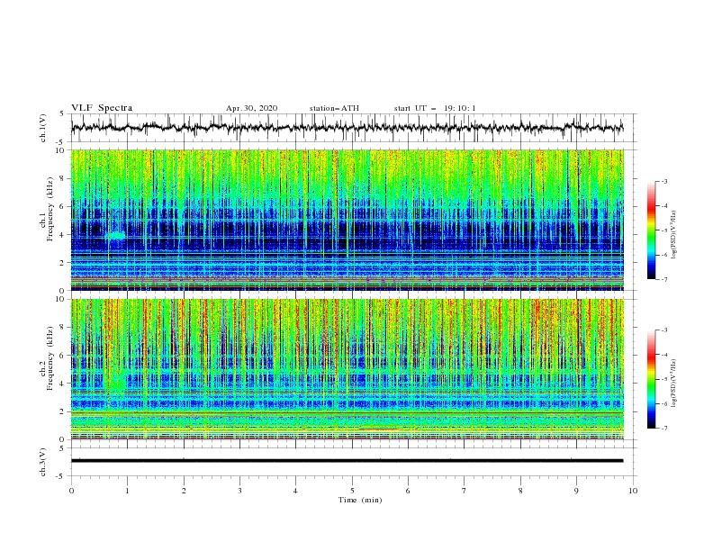Viewport: 713px width, 551px height.
Task: Click the "start UT = 19:10:1" label
Action: coord(435,108)
